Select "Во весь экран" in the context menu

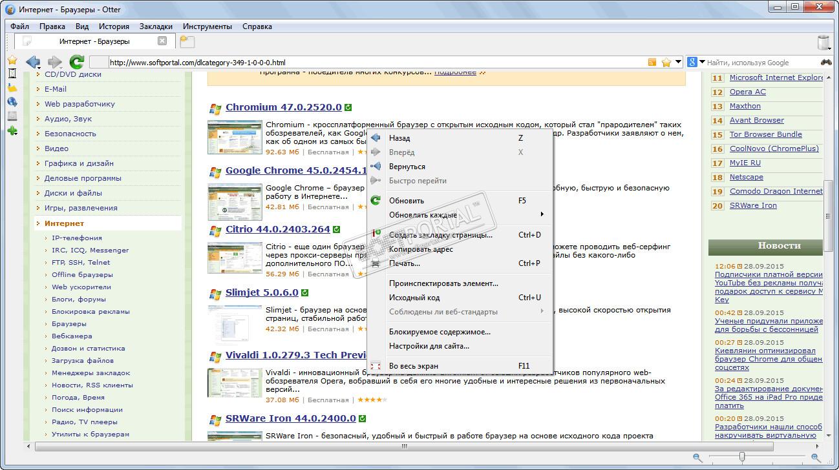click(460, 366)
